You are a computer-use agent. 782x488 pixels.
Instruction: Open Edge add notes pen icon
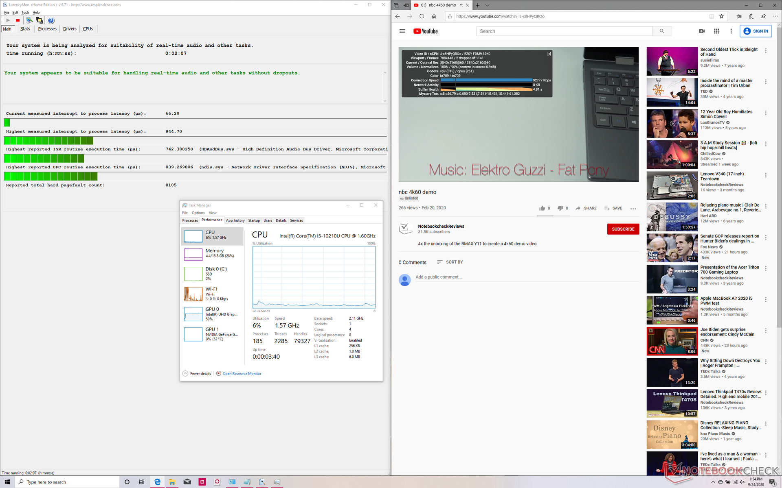point(751,16)
